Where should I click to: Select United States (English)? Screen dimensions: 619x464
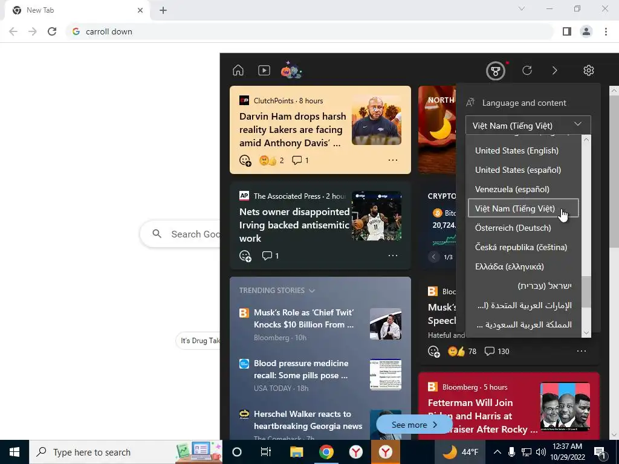[x=523, y=150]
